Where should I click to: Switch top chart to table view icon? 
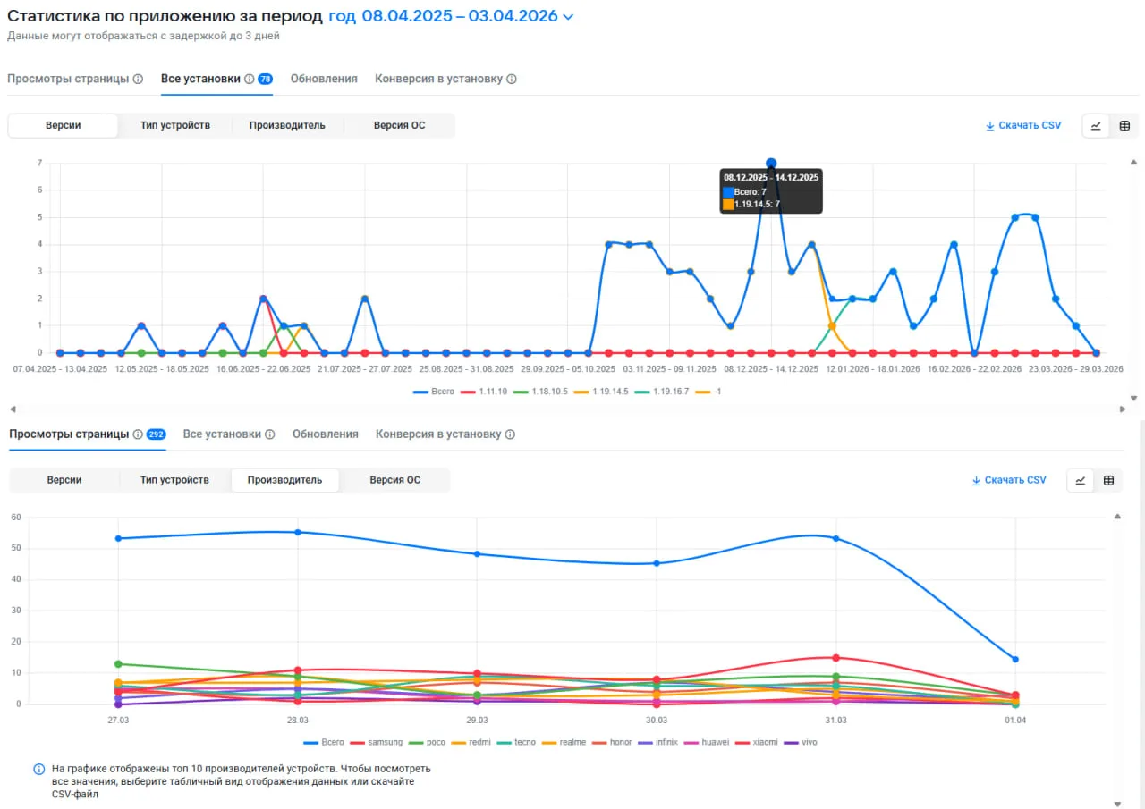[1124, 125]
